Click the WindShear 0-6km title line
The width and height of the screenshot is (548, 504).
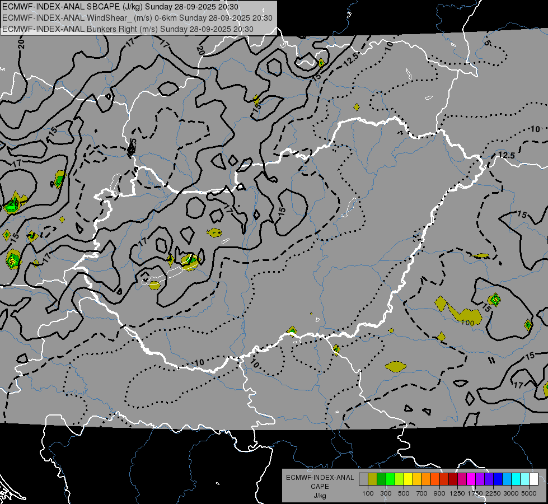pos(137,18)
